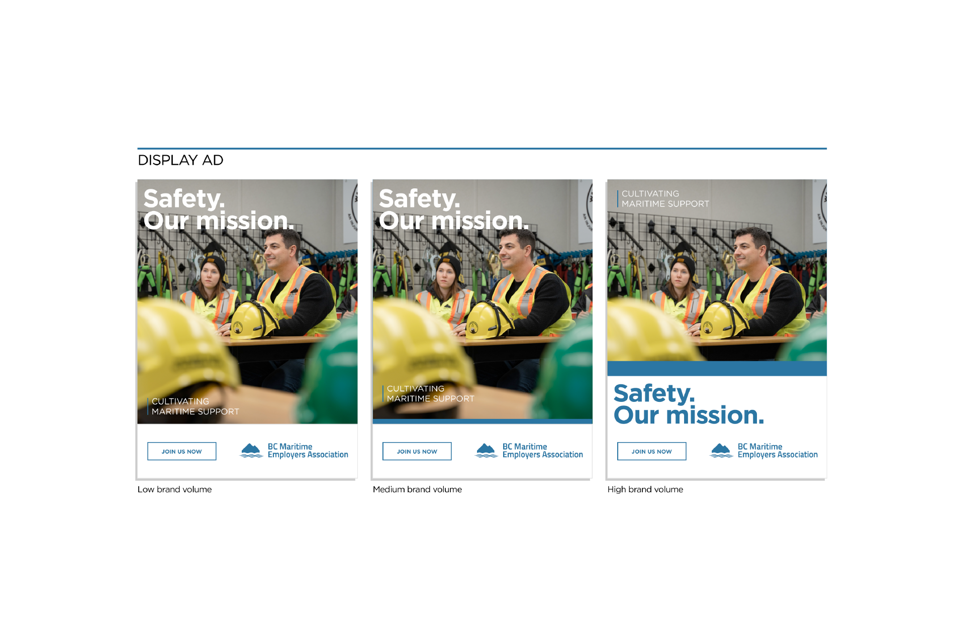Viewport: 965px width, 643px height.
Task: Click mountain logo icon in medium brand volume ad
Action: (x=486, y=450)
